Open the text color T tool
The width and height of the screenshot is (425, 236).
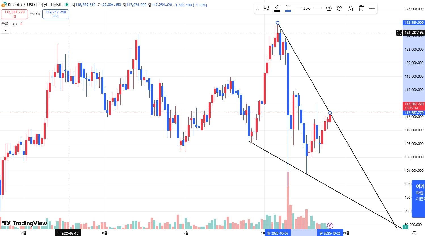click(288, 8)
